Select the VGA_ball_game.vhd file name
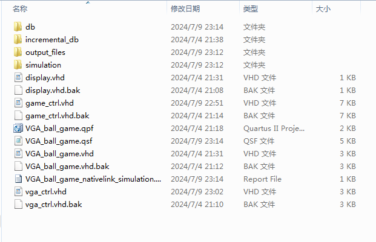This screenshot has height=242, width=376. 59,154
